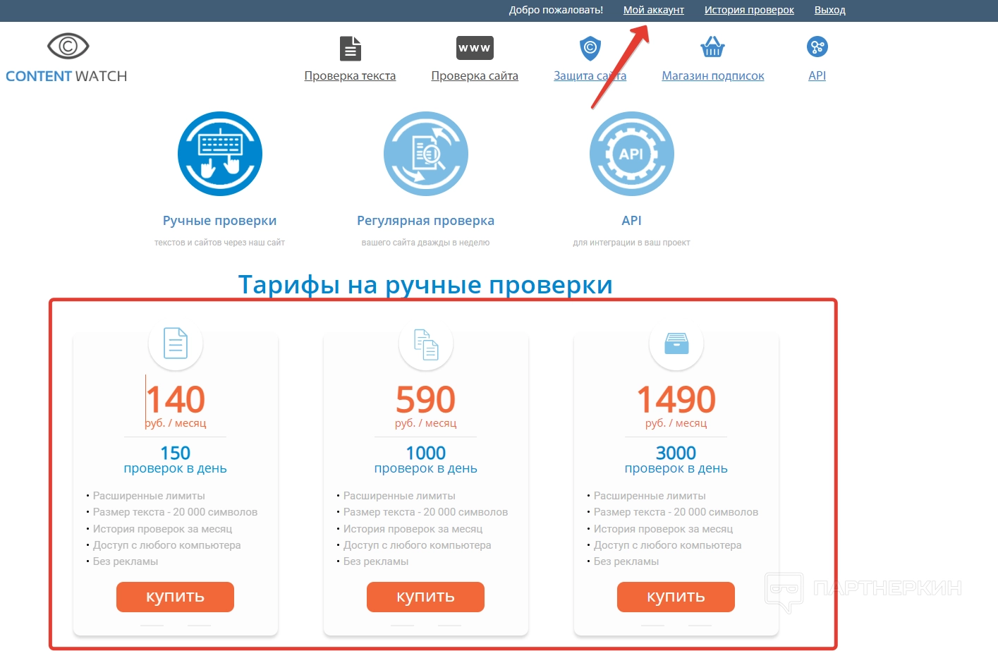Click 'руб. / месяц' under 1490
The image size is (998, 651).
click(676, 423)
